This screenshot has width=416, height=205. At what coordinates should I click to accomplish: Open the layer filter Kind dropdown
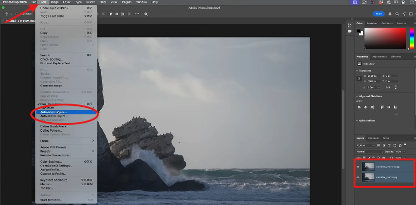point(365,145)
